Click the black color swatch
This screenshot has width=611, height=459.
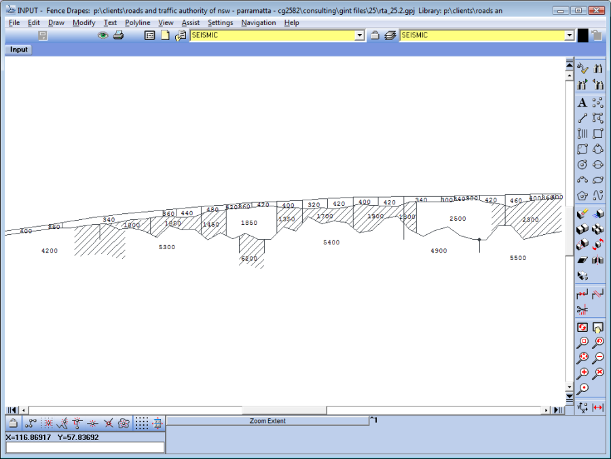582,35
